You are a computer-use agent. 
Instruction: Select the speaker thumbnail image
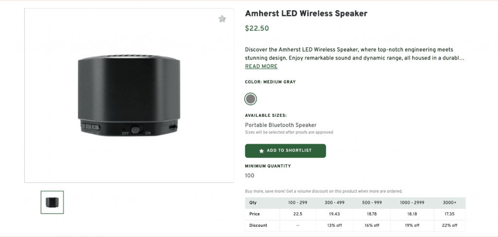click(52, 202)
